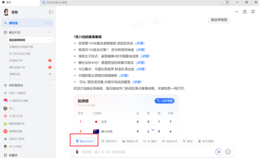Select the 图像生成 skill chip
This screenshot has height=158, width=259.
tap(130, 141)
